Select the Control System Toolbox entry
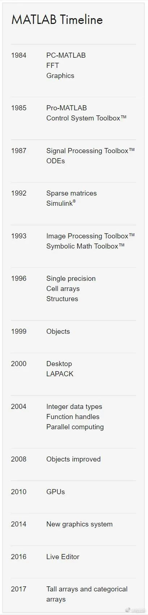 tap(86, 118)
